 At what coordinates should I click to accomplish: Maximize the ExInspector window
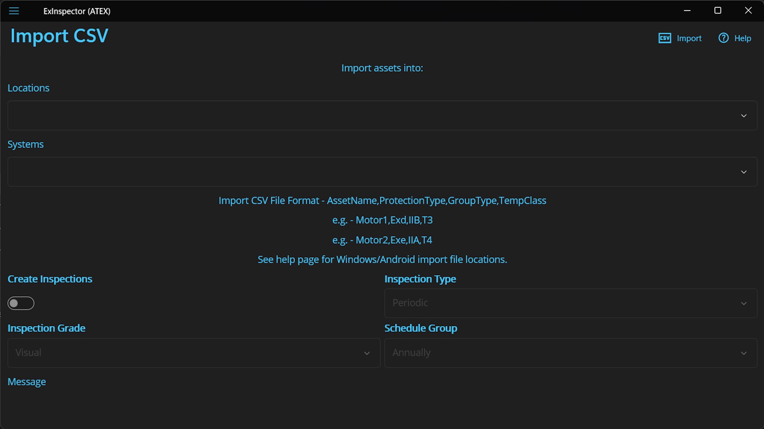click(717, 11)
